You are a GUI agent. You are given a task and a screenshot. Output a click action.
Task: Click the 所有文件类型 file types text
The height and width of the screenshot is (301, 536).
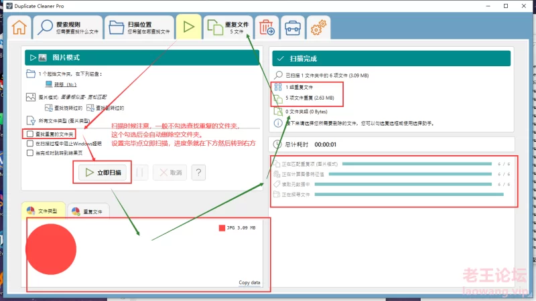click(64, 120)
